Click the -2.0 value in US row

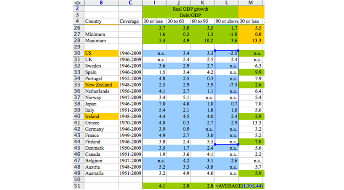pyautogui.click(x=227, y=53)
